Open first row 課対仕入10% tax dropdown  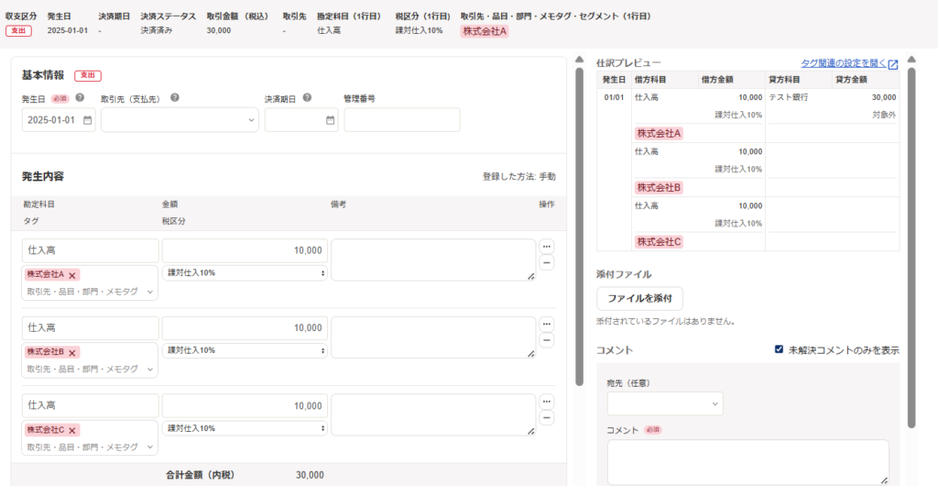point(245,273)
